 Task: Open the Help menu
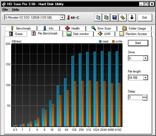pos(16,10)
